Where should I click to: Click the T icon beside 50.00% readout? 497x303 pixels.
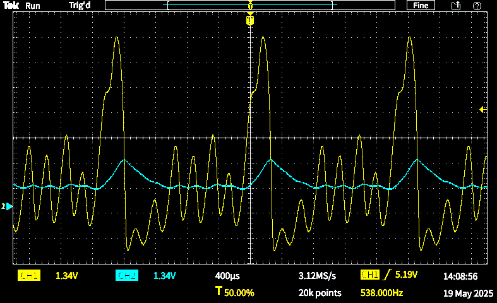pyautogui.click(x=219, y=292)
